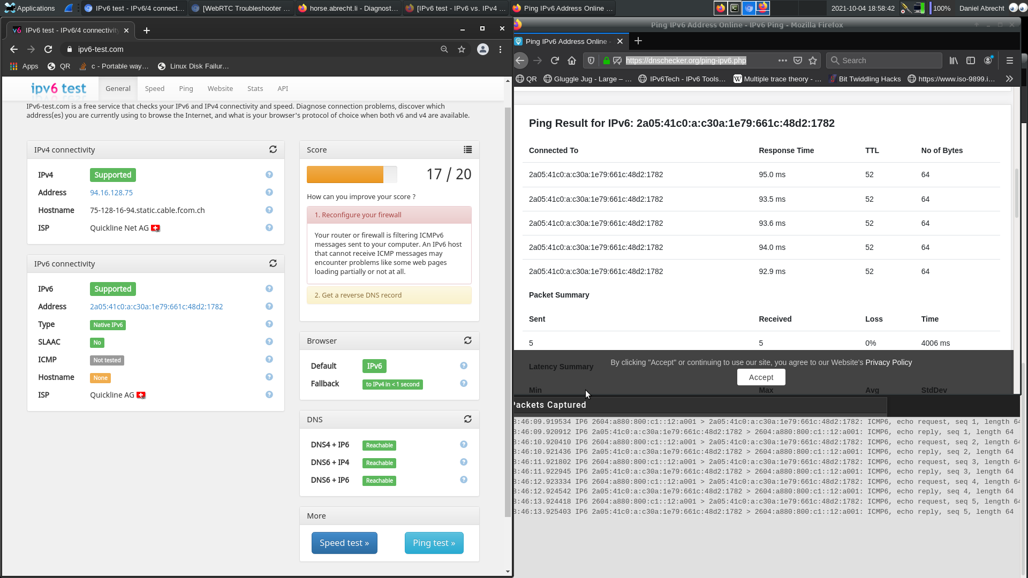Refresh the Browser panel

coord(468,340)
